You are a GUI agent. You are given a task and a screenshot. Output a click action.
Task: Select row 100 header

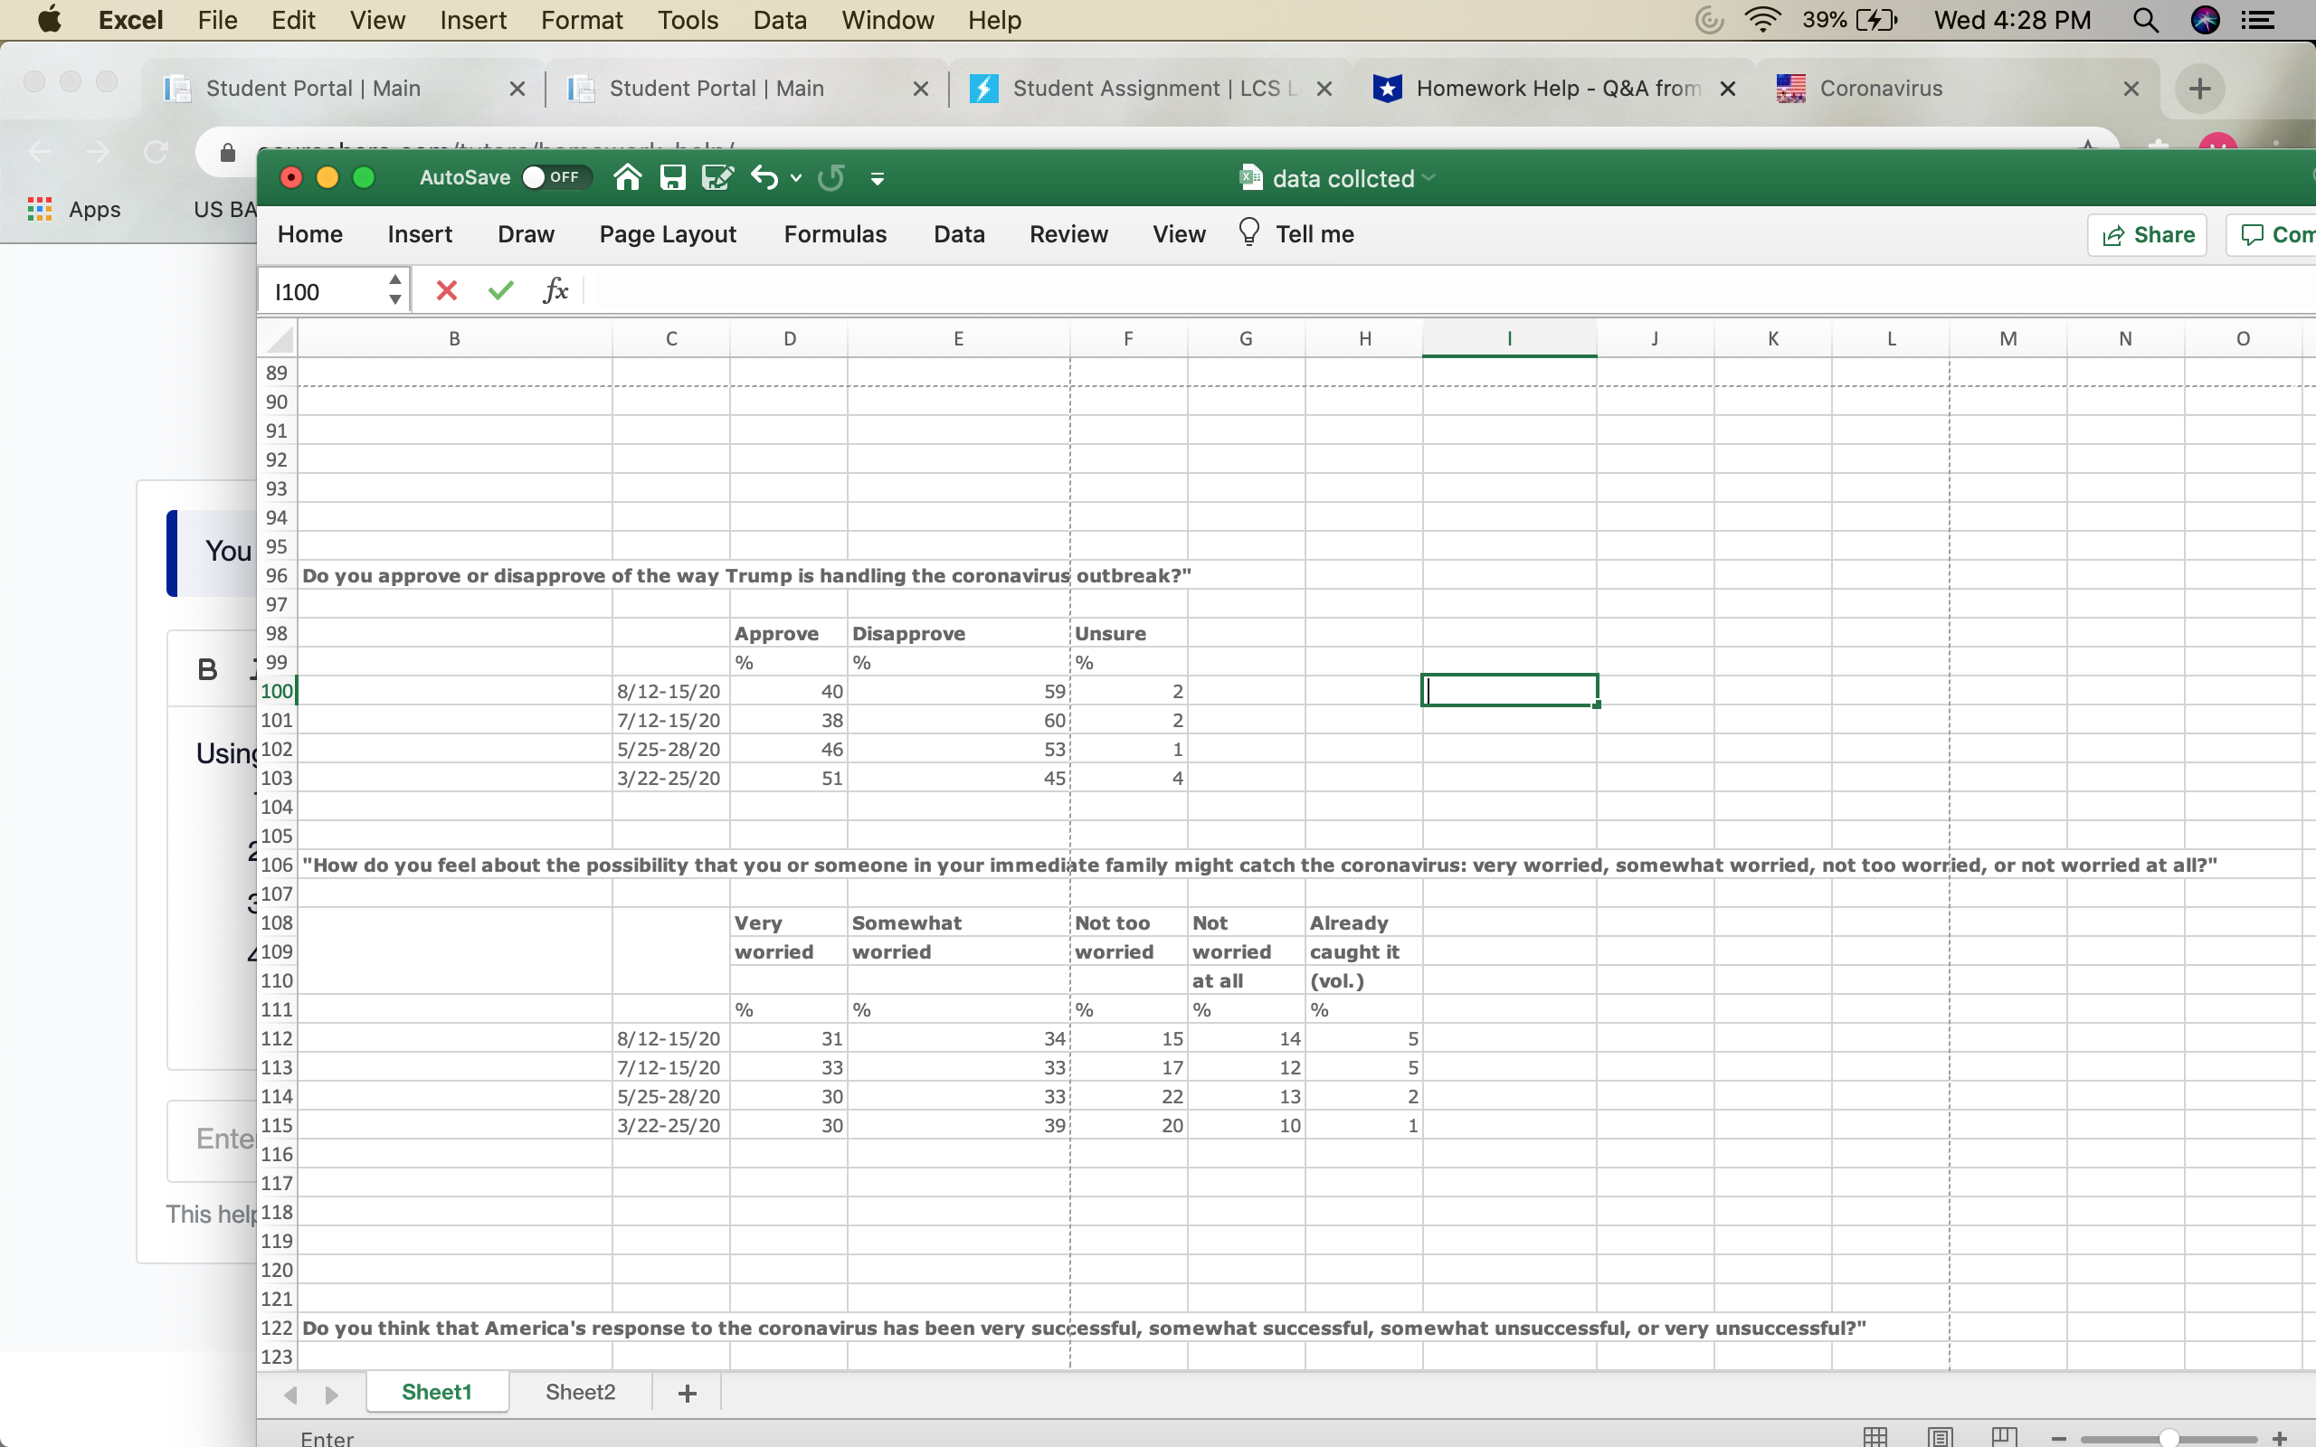pyautogui.click(x=277, y=691)
